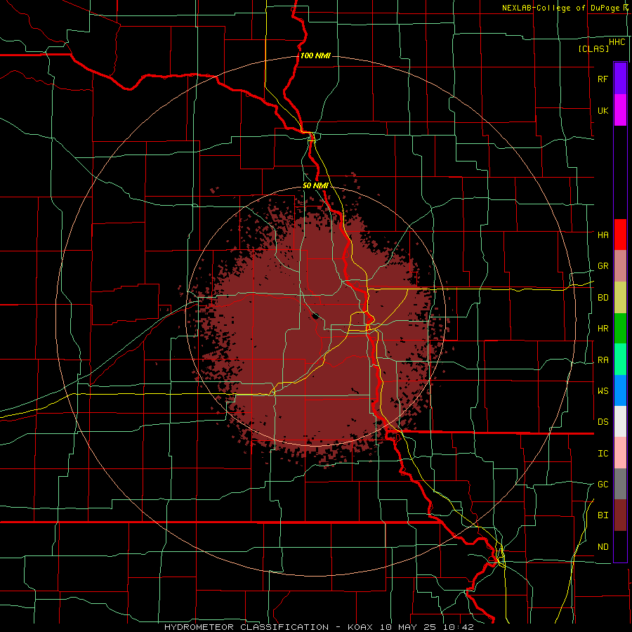Image resolution: width=632 pixels, height=632 pixels.
Task: Click the RF legend label
Action: (x=603, y=79)
